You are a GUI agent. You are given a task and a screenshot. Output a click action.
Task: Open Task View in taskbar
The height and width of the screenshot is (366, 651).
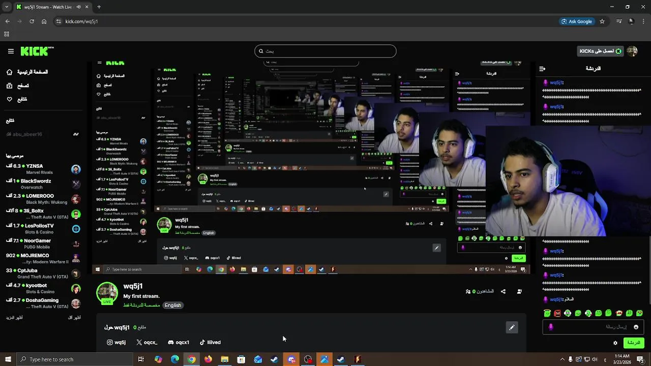141,359
